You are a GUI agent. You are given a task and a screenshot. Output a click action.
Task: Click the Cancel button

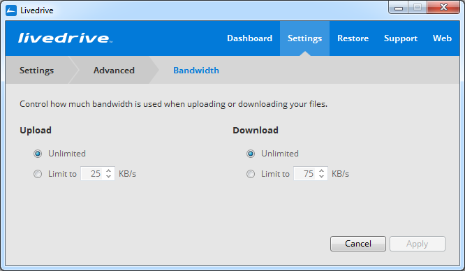358,244
